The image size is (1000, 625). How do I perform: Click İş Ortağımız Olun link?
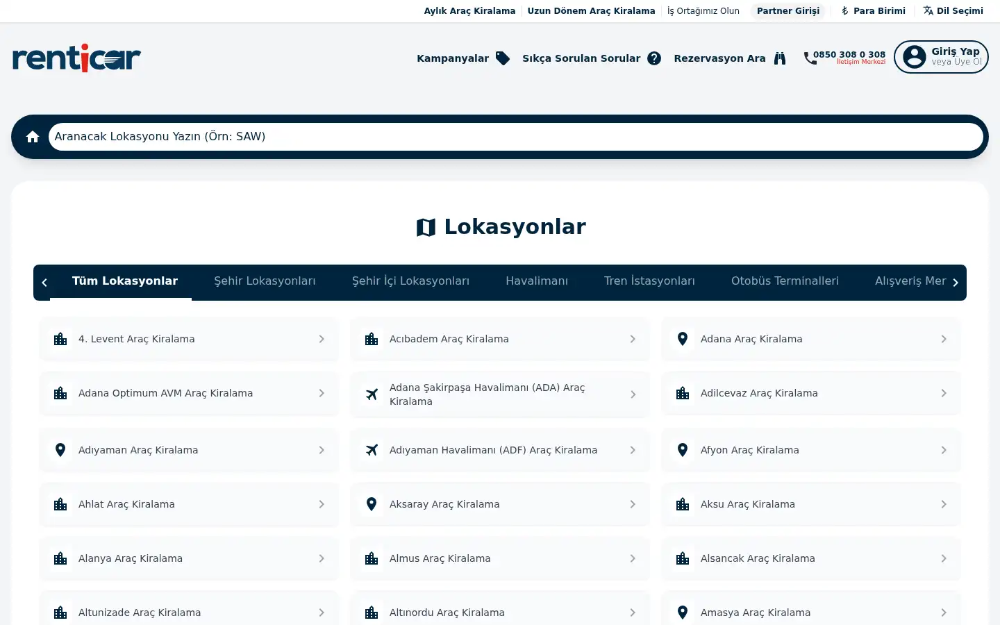[x=703, y=11]
